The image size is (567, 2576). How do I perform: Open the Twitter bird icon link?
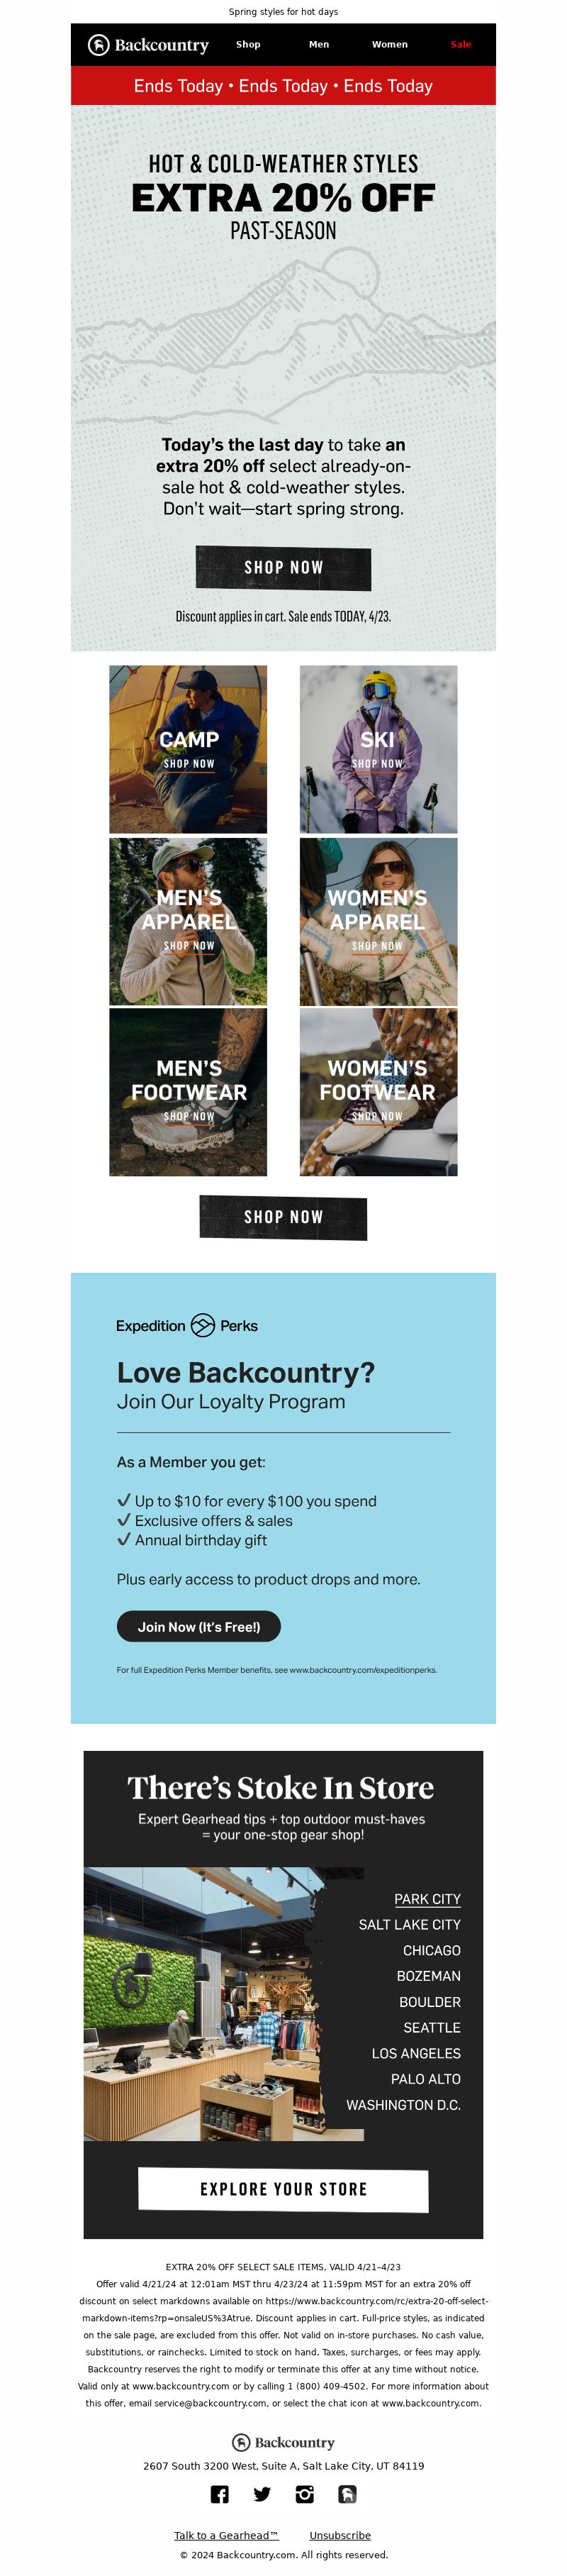(262, 2494)
